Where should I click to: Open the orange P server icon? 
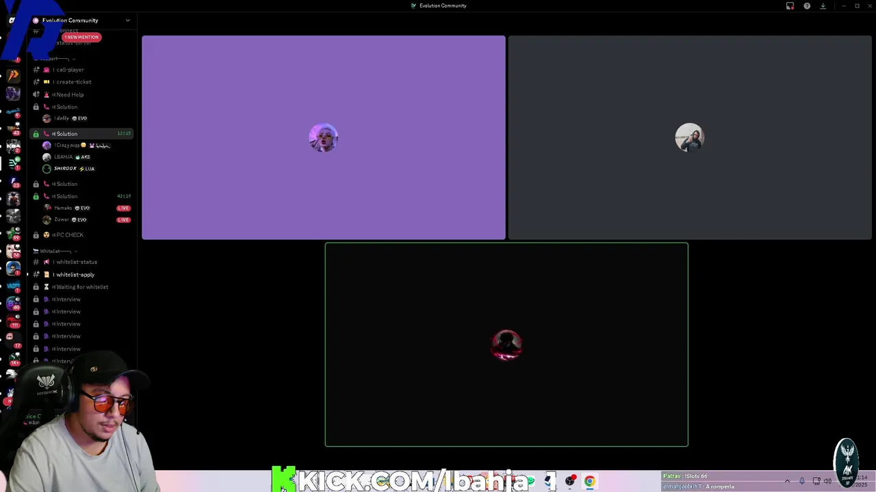tap(13, 76)
